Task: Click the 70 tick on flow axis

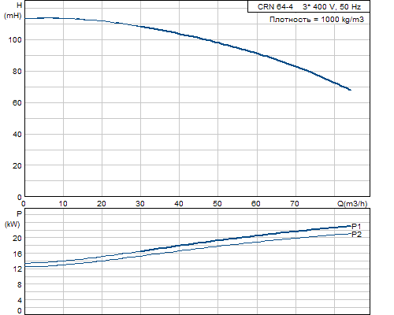Action: [295, 204]
